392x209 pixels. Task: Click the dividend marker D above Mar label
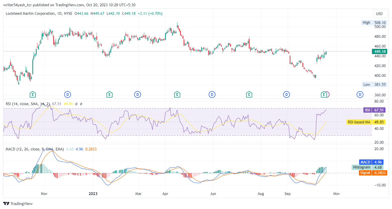(137, 95)
